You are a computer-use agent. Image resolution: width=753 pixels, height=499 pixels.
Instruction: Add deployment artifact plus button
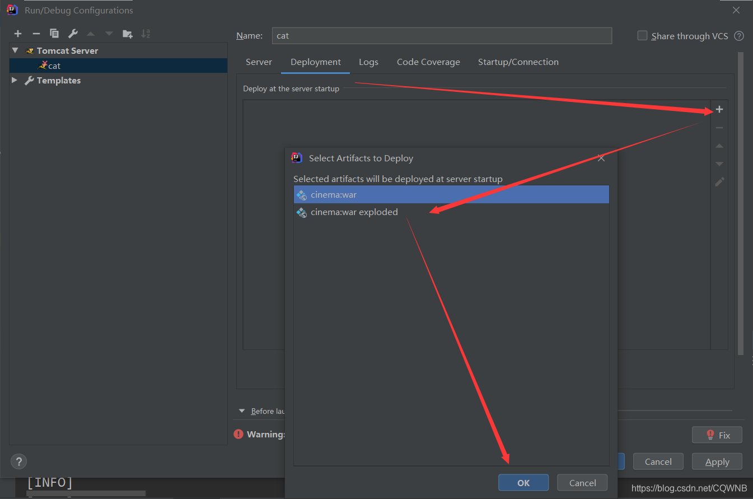point(719,109)
